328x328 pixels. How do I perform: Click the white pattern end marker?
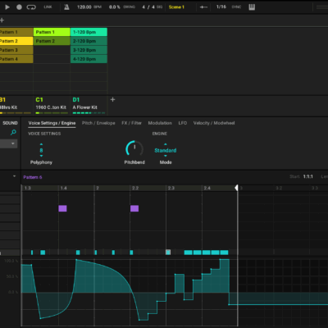[237, 188]
